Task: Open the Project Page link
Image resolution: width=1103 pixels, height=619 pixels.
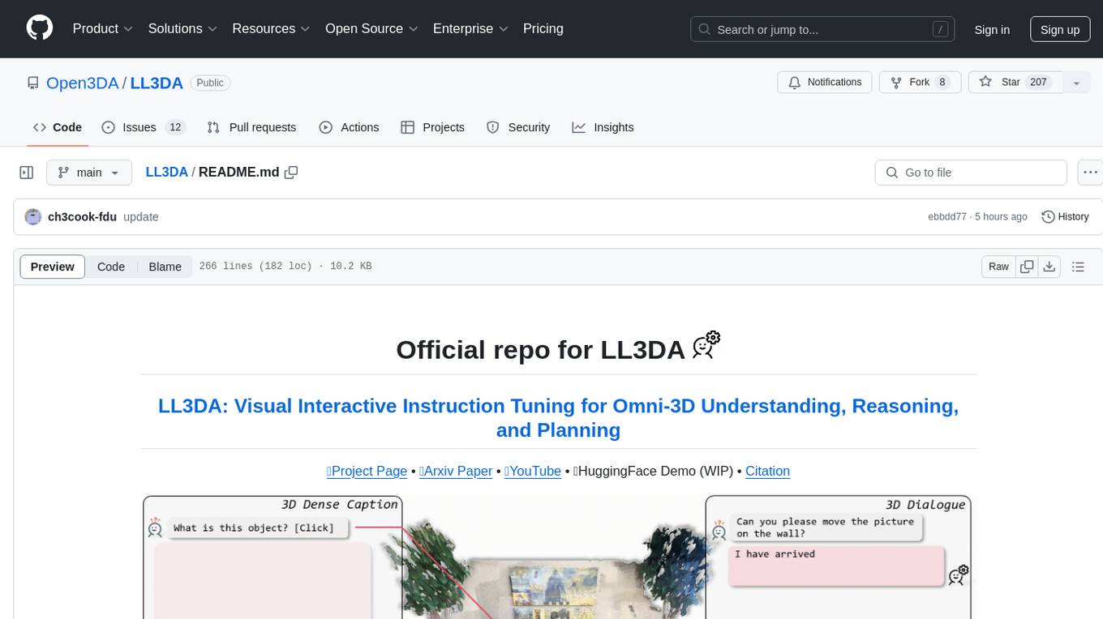Action: point(367,471)
